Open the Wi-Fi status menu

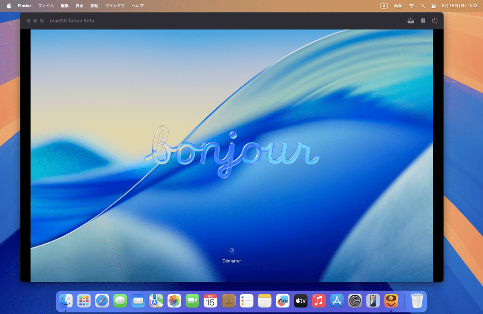tap(411, 6)
